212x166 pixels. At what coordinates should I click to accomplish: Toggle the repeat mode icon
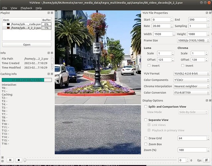click(206, 160)
